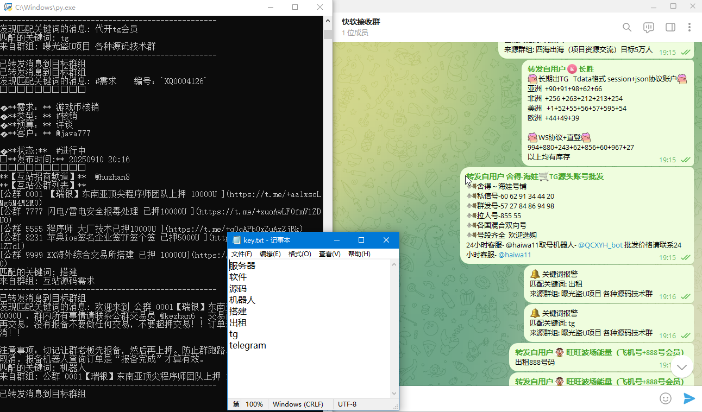Open the 查看(V) menu in Notepad

point(329,254)
